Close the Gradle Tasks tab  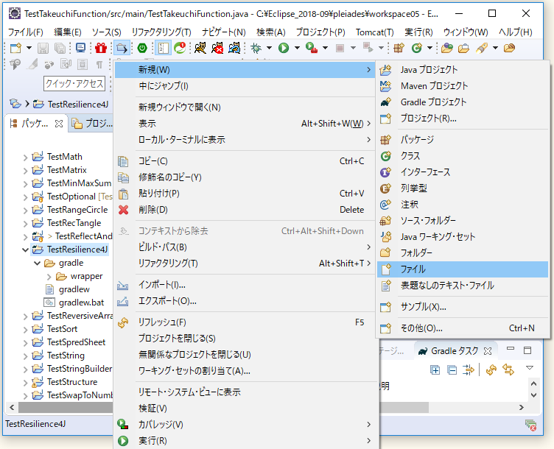coord(488,351)
